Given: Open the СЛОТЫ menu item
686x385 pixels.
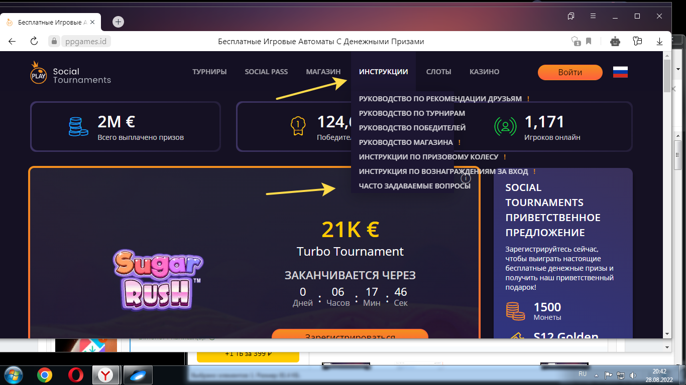Looking at the screenshot, I should click(438, 72).
